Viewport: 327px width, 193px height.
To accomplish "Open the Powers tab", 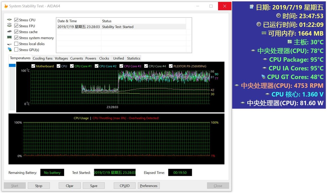I will click(x=91, y=58).
